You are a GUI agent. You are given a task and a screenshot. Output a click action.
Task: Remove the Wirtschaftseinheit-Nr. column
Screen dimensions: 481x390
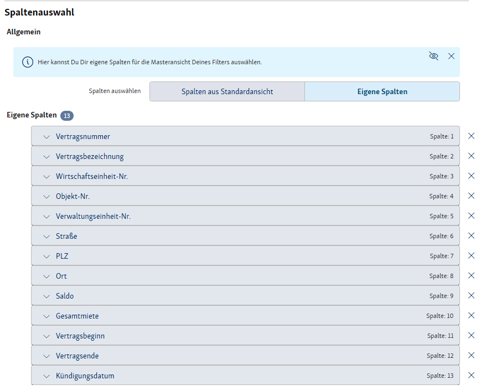pos(471,176)
